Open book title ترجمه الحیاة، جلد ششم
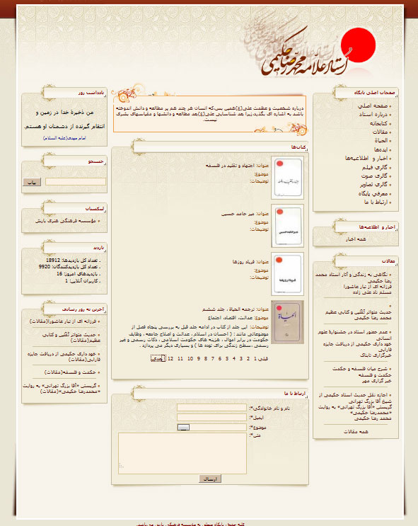This screenshot has width=418, height=526. point(228,309)
